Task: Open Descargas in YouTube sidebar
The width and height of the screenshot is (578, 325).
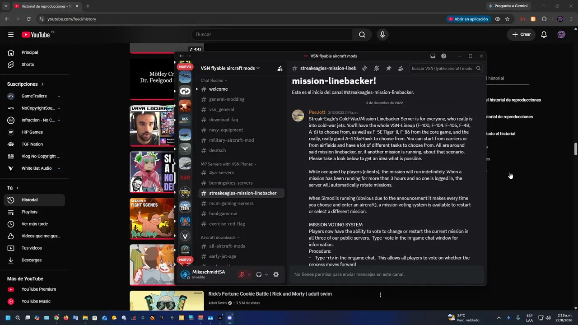Action: (34, 260)
